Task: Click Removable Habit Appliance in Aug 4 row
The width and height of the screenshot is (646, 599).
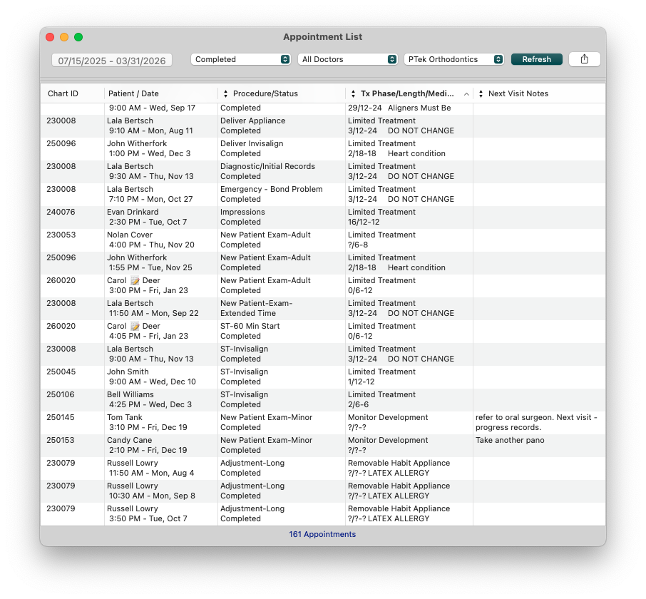Action: pos(399,463)
